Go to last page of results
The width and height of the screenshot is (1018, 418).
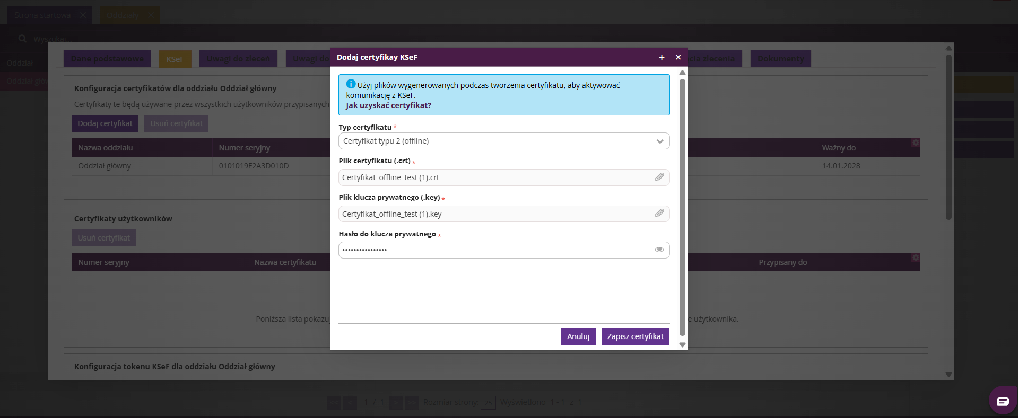(x=412, y=403)
